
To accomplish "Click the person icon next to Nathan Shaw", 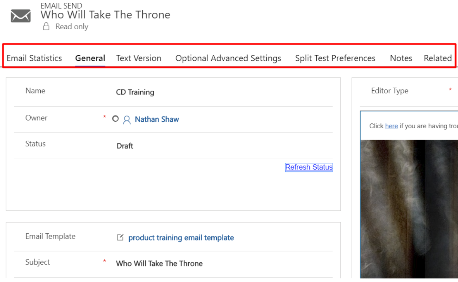I will pyautogui.click(x=127, y=120).
